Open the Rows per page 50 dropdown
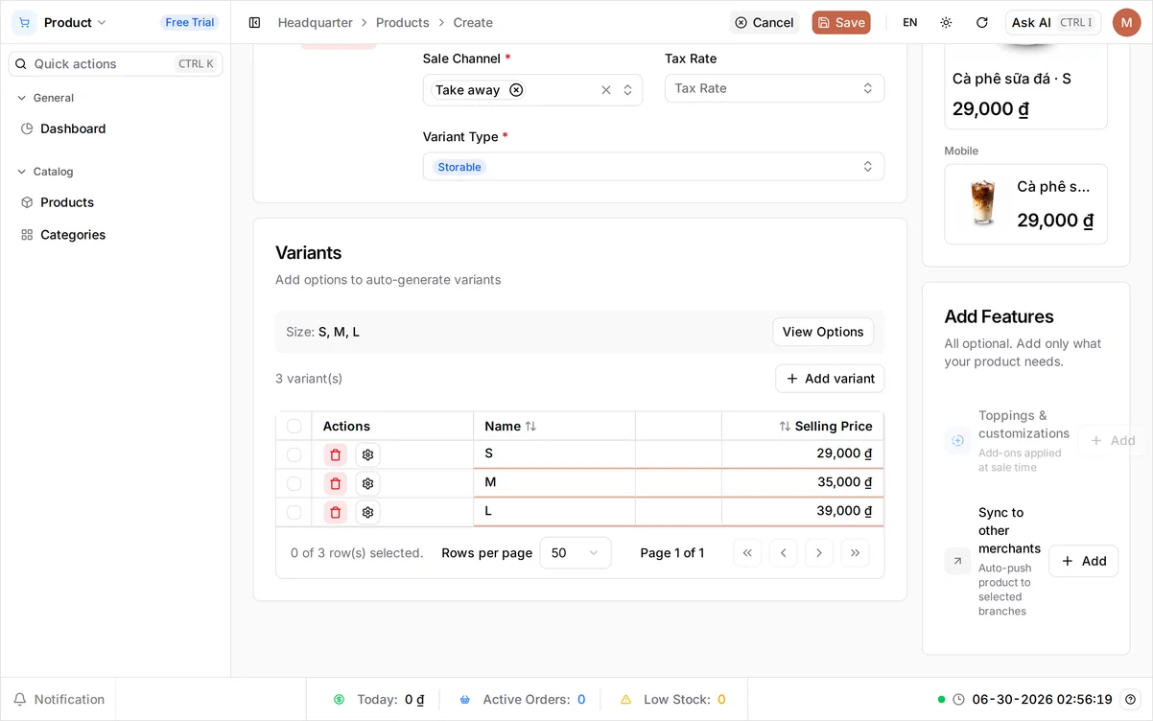Screen dimensions: 1153x721 [x=575, y=552]
